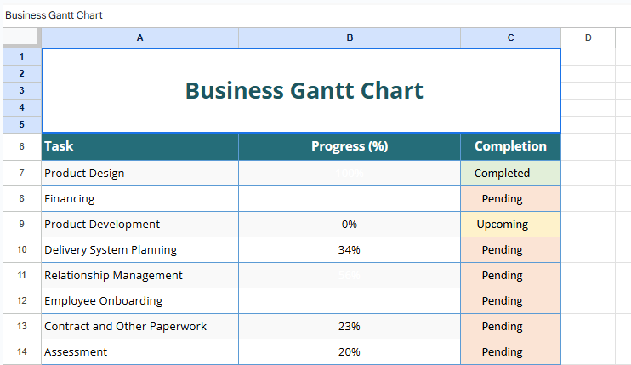
Task: Select the green Completed status cell
Action: [510, 174]
